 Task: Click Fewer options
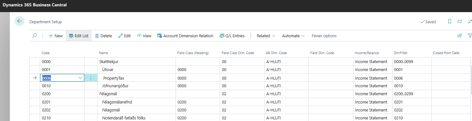click(x=324, y=36)
